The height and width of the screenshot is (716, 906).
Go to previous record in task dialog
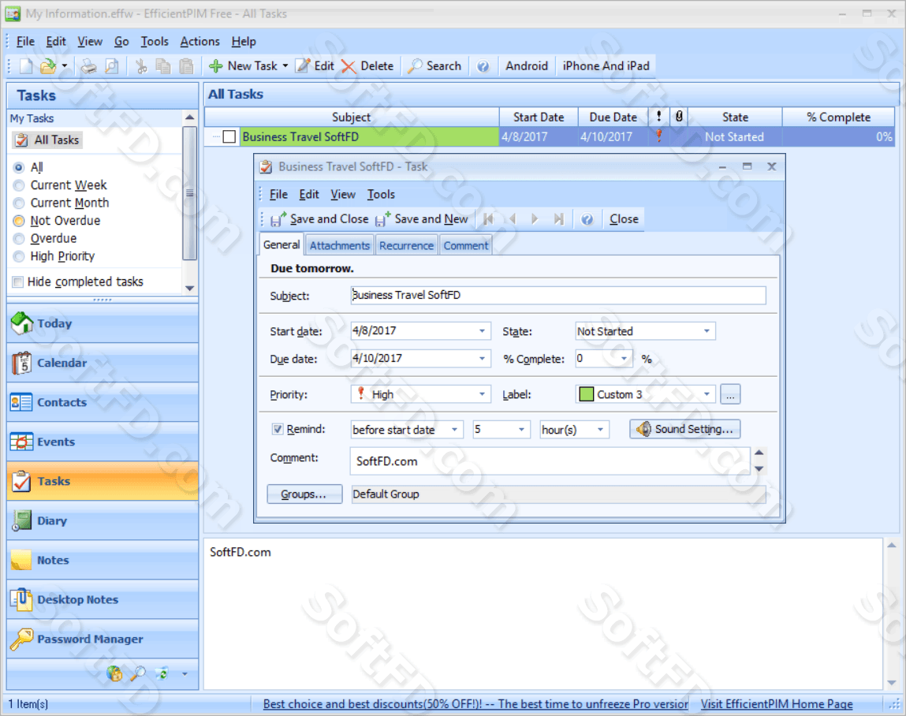pyautogui.click(x=512, y=219)
